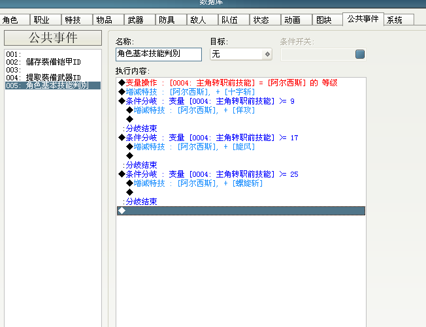Select event 005 角色基本技能判别

pyautogui.click(x=53, y=86)
